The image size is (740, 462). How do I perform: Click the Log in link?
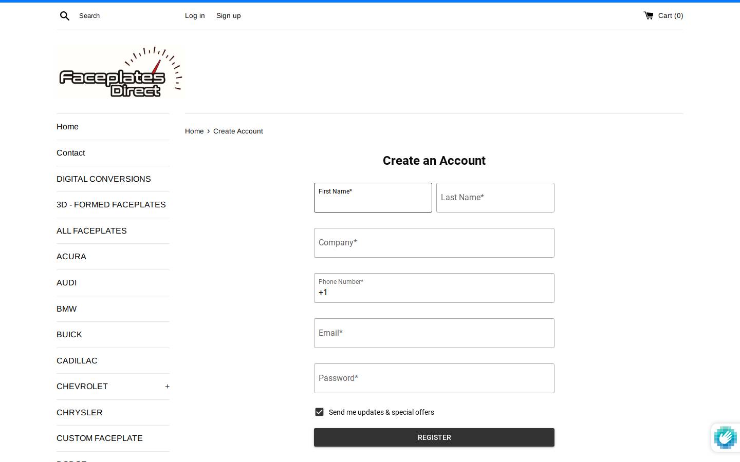[x=195, y=16]
